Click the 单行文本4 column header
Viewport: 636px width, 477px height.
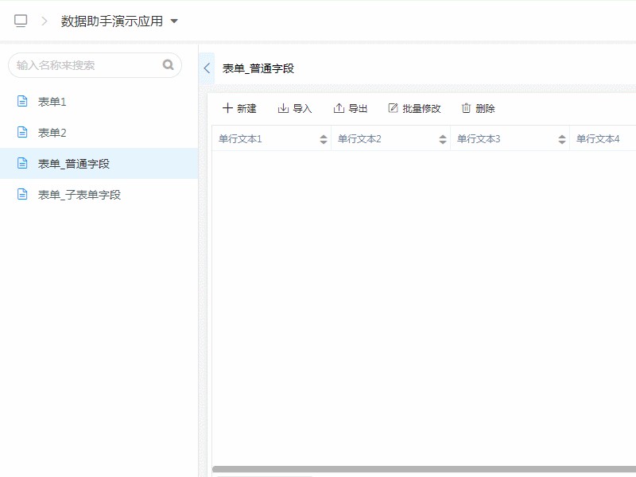tap(598, 139)
